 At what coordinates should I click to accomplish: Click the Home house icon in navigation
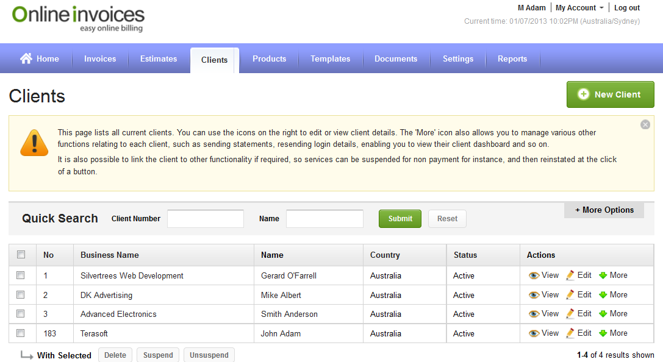coord(26,59)
